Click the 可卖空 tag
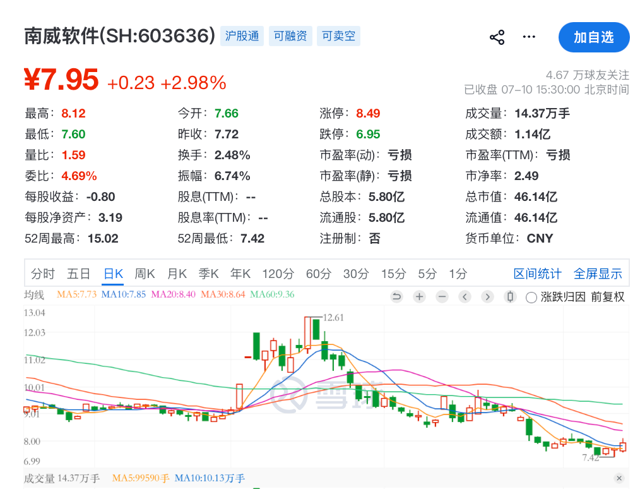 (338, 36)
